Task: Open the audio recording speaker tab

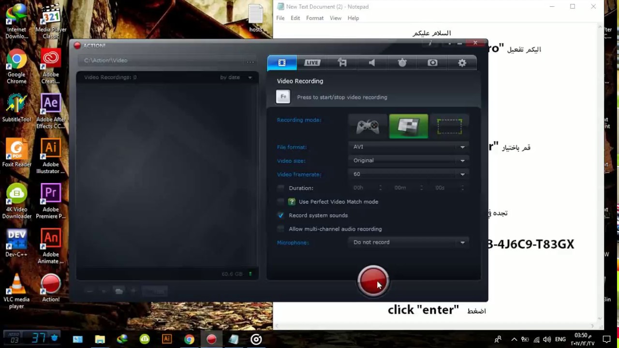Action: [x=372, y=63]
